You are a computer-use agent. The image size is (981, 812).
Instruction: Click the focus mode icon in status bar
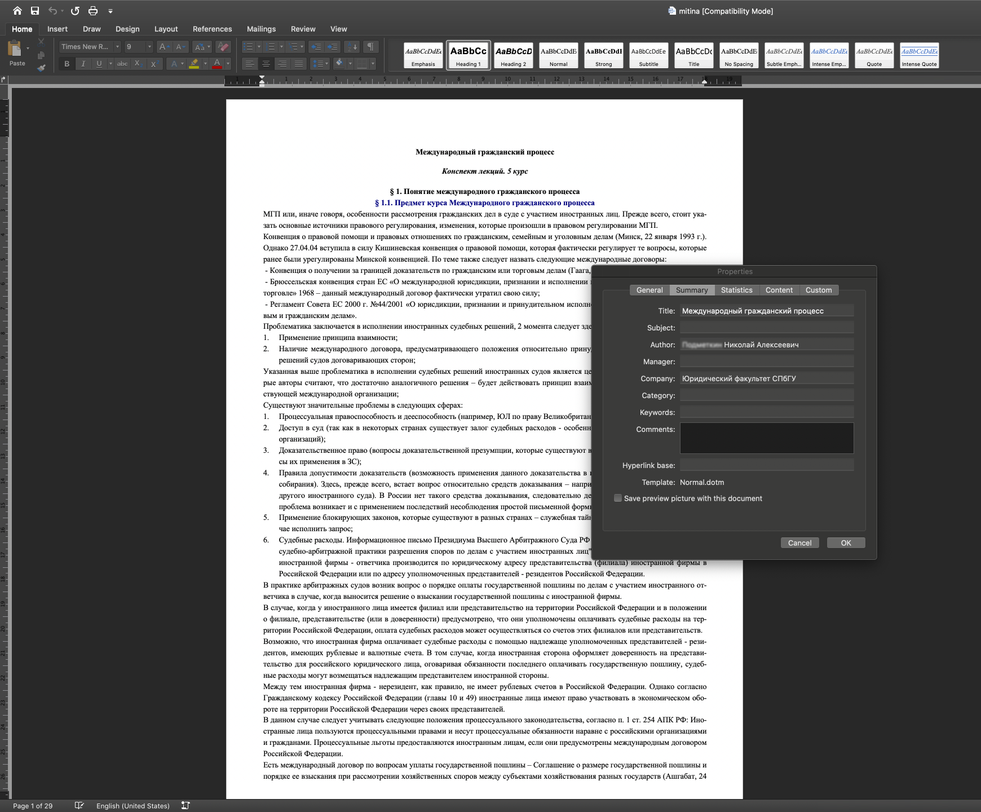[x=185, y=805]
